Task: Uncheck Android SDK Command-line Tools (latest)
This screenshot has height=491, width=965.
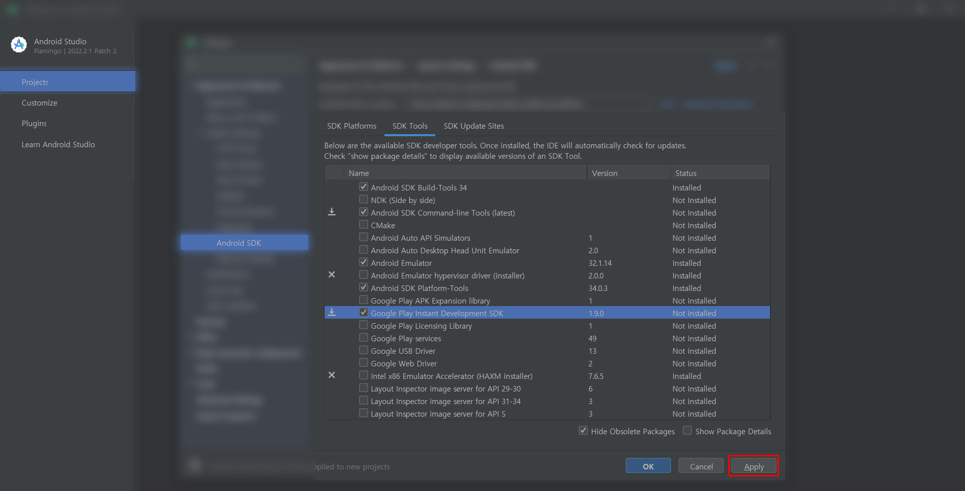Action: point(363,212)
